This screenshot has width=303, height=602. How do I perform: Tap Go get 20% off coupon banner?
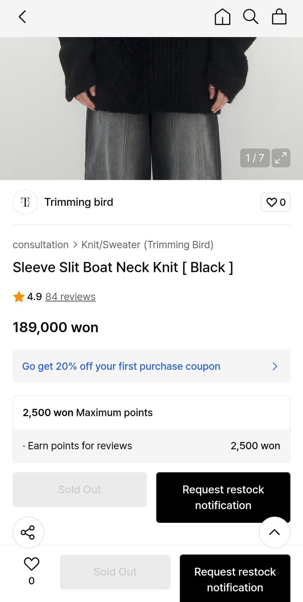point(151,366)
